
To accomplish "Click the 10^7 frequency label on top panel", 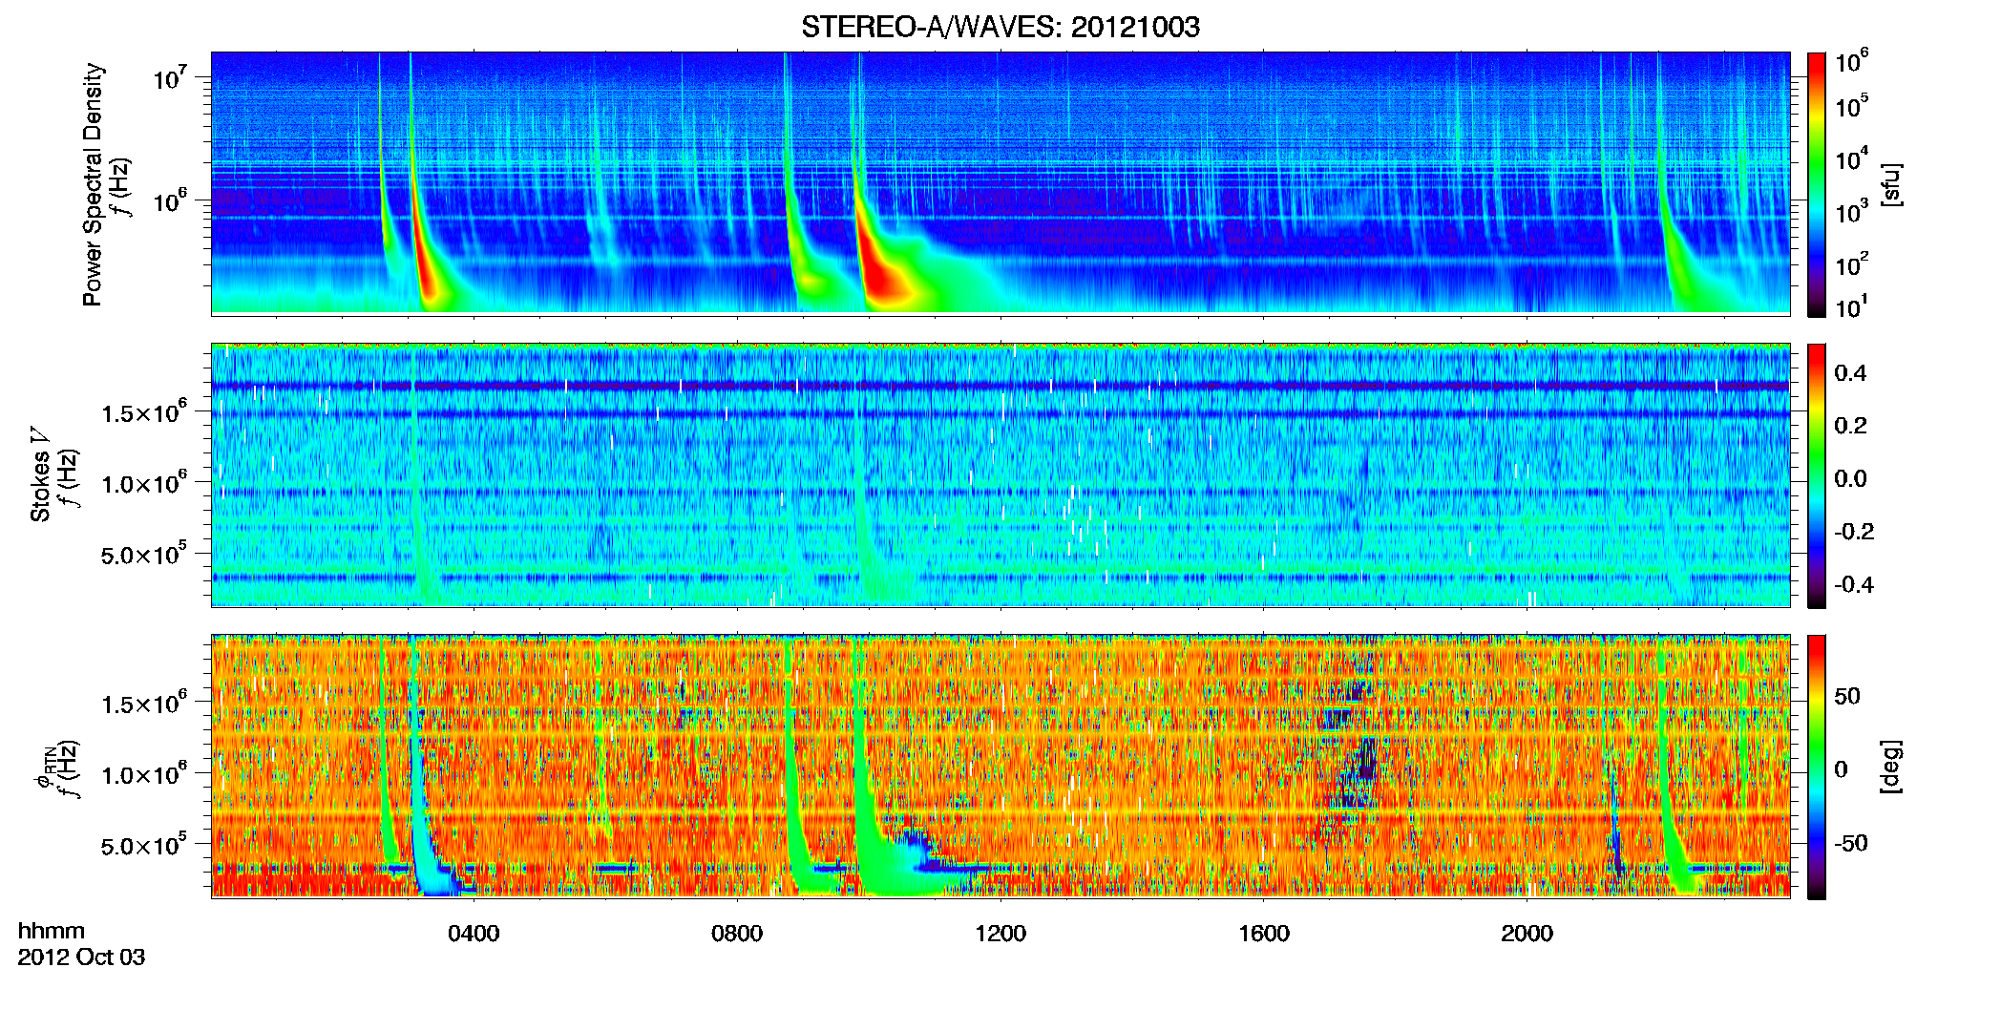I will [171, 76].
